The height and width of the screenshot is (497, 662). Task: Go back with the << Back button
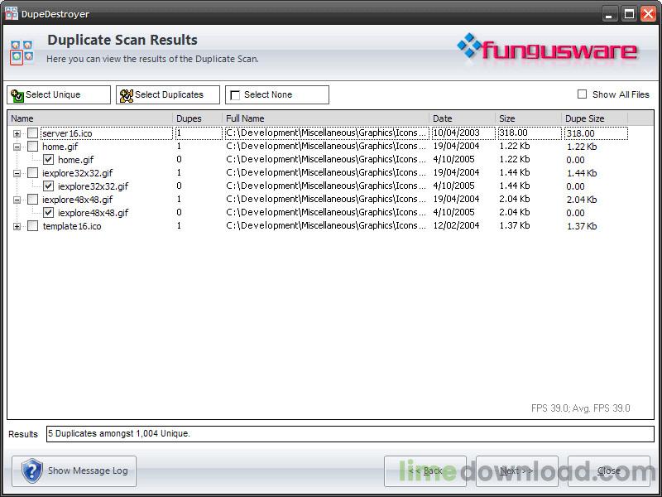pos(425,470)
